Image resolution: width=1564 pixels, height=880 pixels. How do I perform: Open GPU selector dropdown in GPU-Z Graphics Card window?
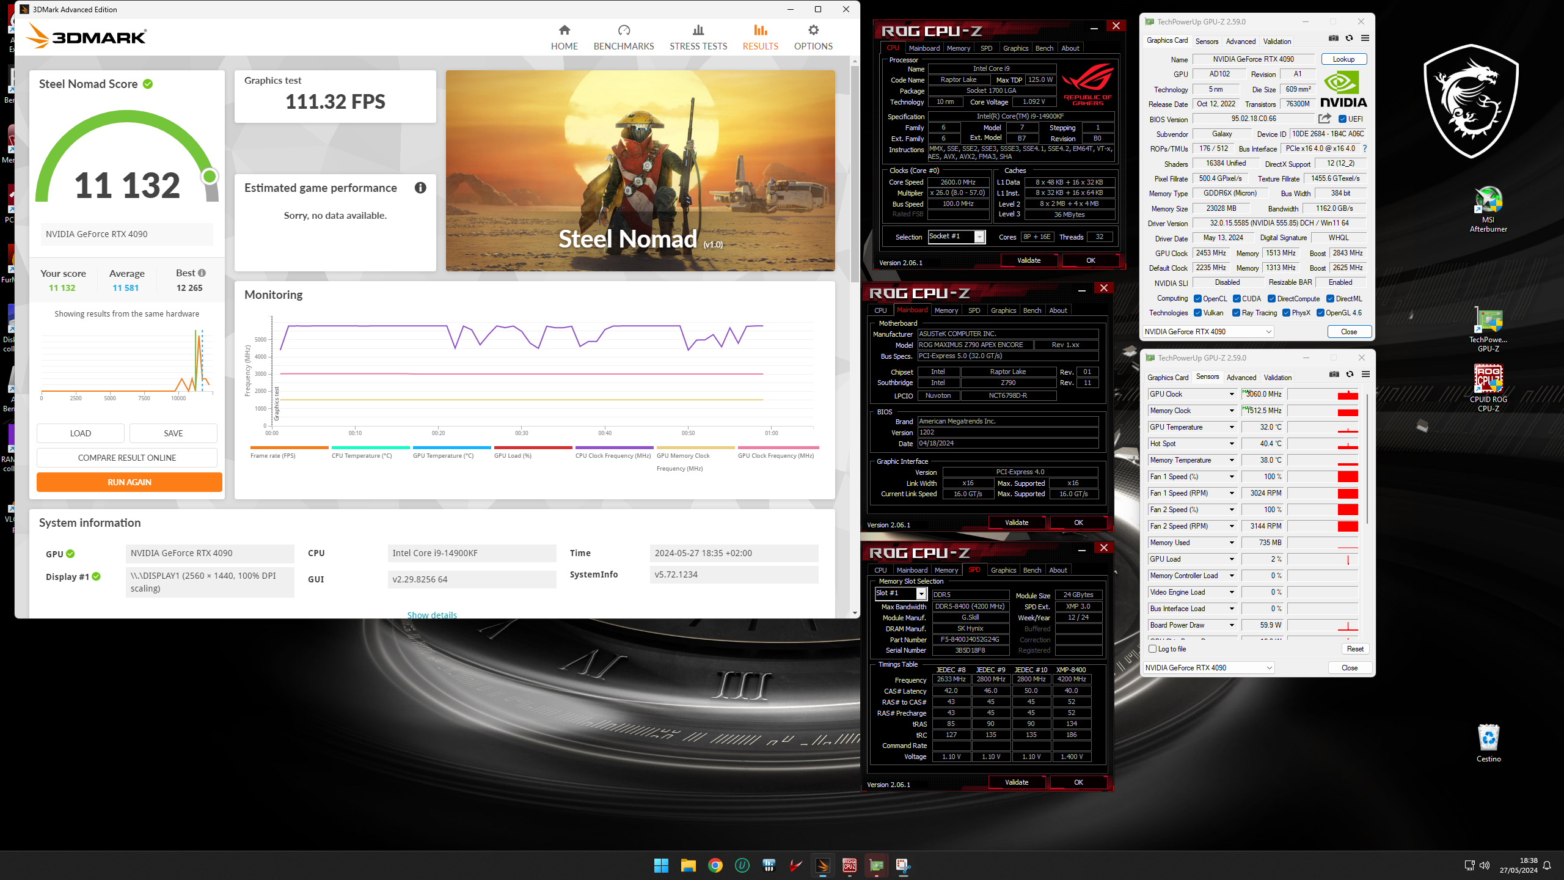point(1208,332)
